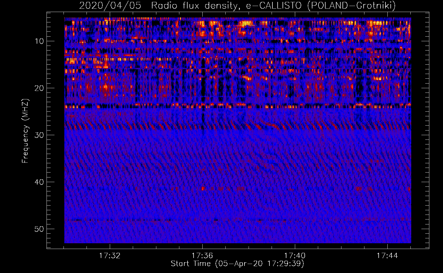Image resolution: width=443 pixels, height=273 pixels.
Task: Click the 40 MHz frequency label
Action: [x=39, y=182]
